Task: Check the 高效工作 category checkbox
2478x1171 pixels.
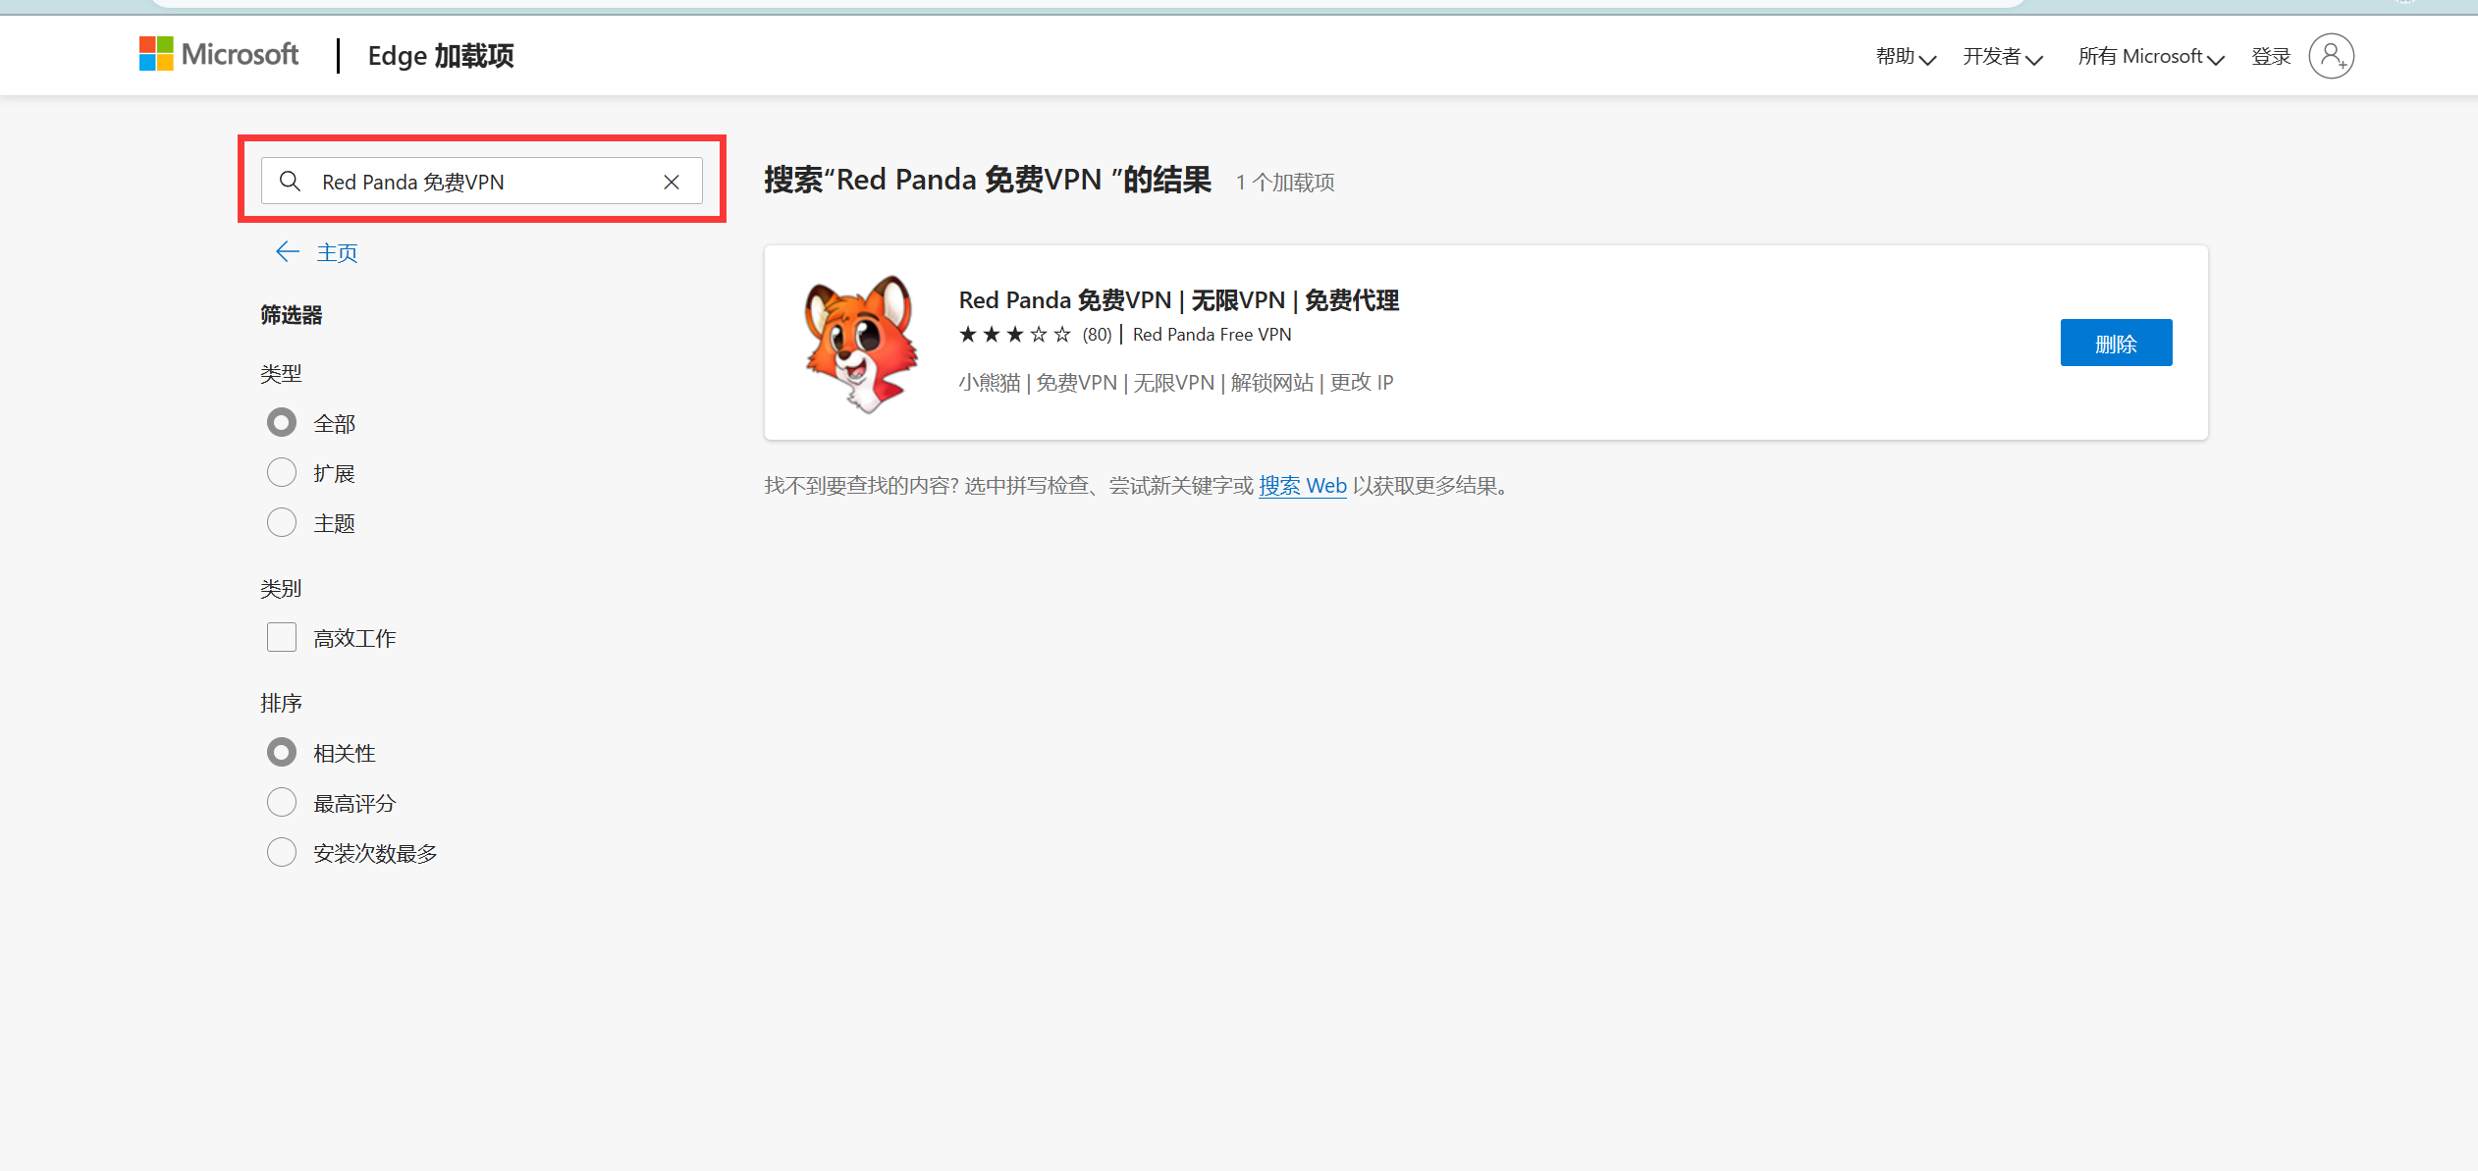Action: 282,638
